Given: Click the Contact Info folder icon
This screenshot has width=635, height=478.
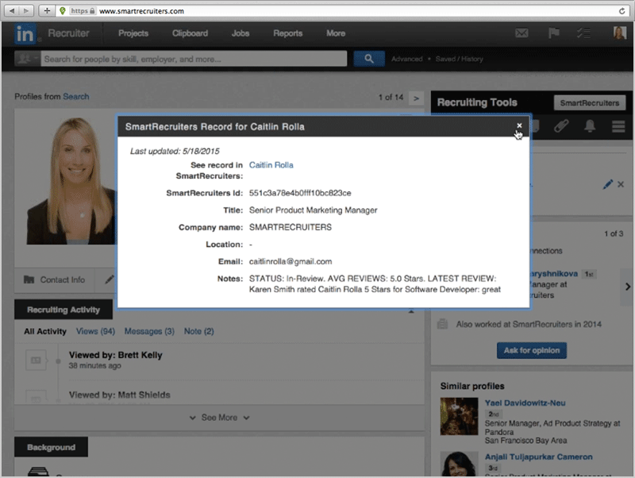Looking at the screenshot, I should tap(29, 279).
